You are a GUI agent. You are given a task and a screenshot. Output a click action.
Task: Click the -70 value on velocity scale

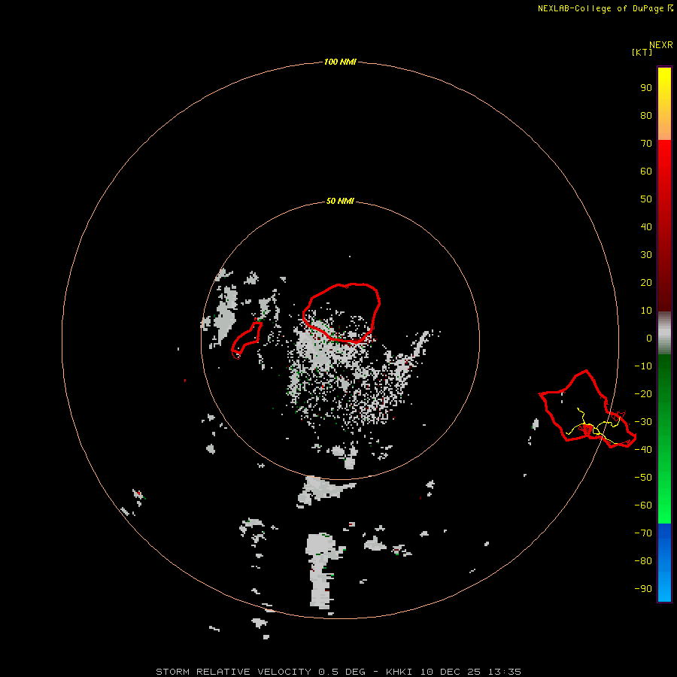point(643,533)
